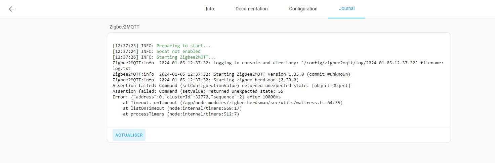Click the green 'Starting Zigbee2MQTT...' log message
The height and width of the screenshot is (163, 495).
coord(186,57)
